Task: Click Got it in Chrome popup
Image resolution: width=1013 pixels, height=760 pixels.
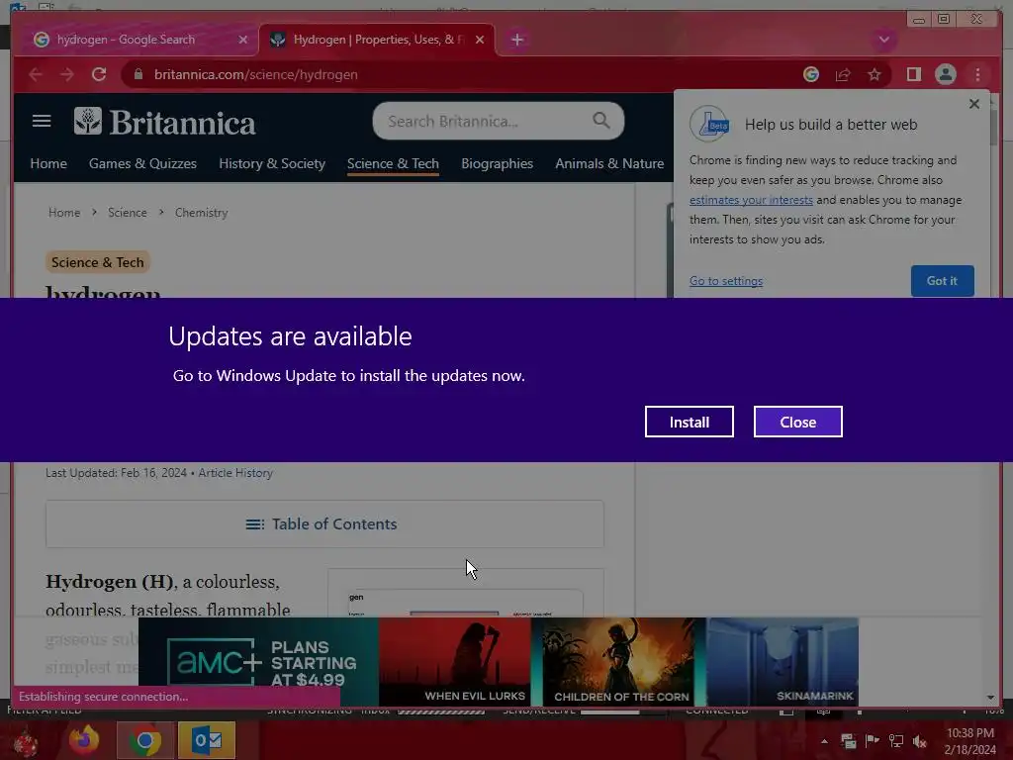Action: (x=942, y=281)
